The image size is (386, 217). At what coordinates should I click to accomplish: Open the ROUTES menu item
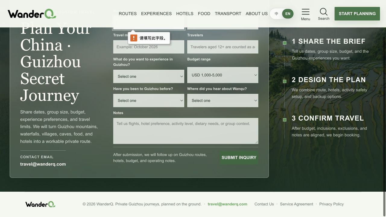click(x=128, y=14)
